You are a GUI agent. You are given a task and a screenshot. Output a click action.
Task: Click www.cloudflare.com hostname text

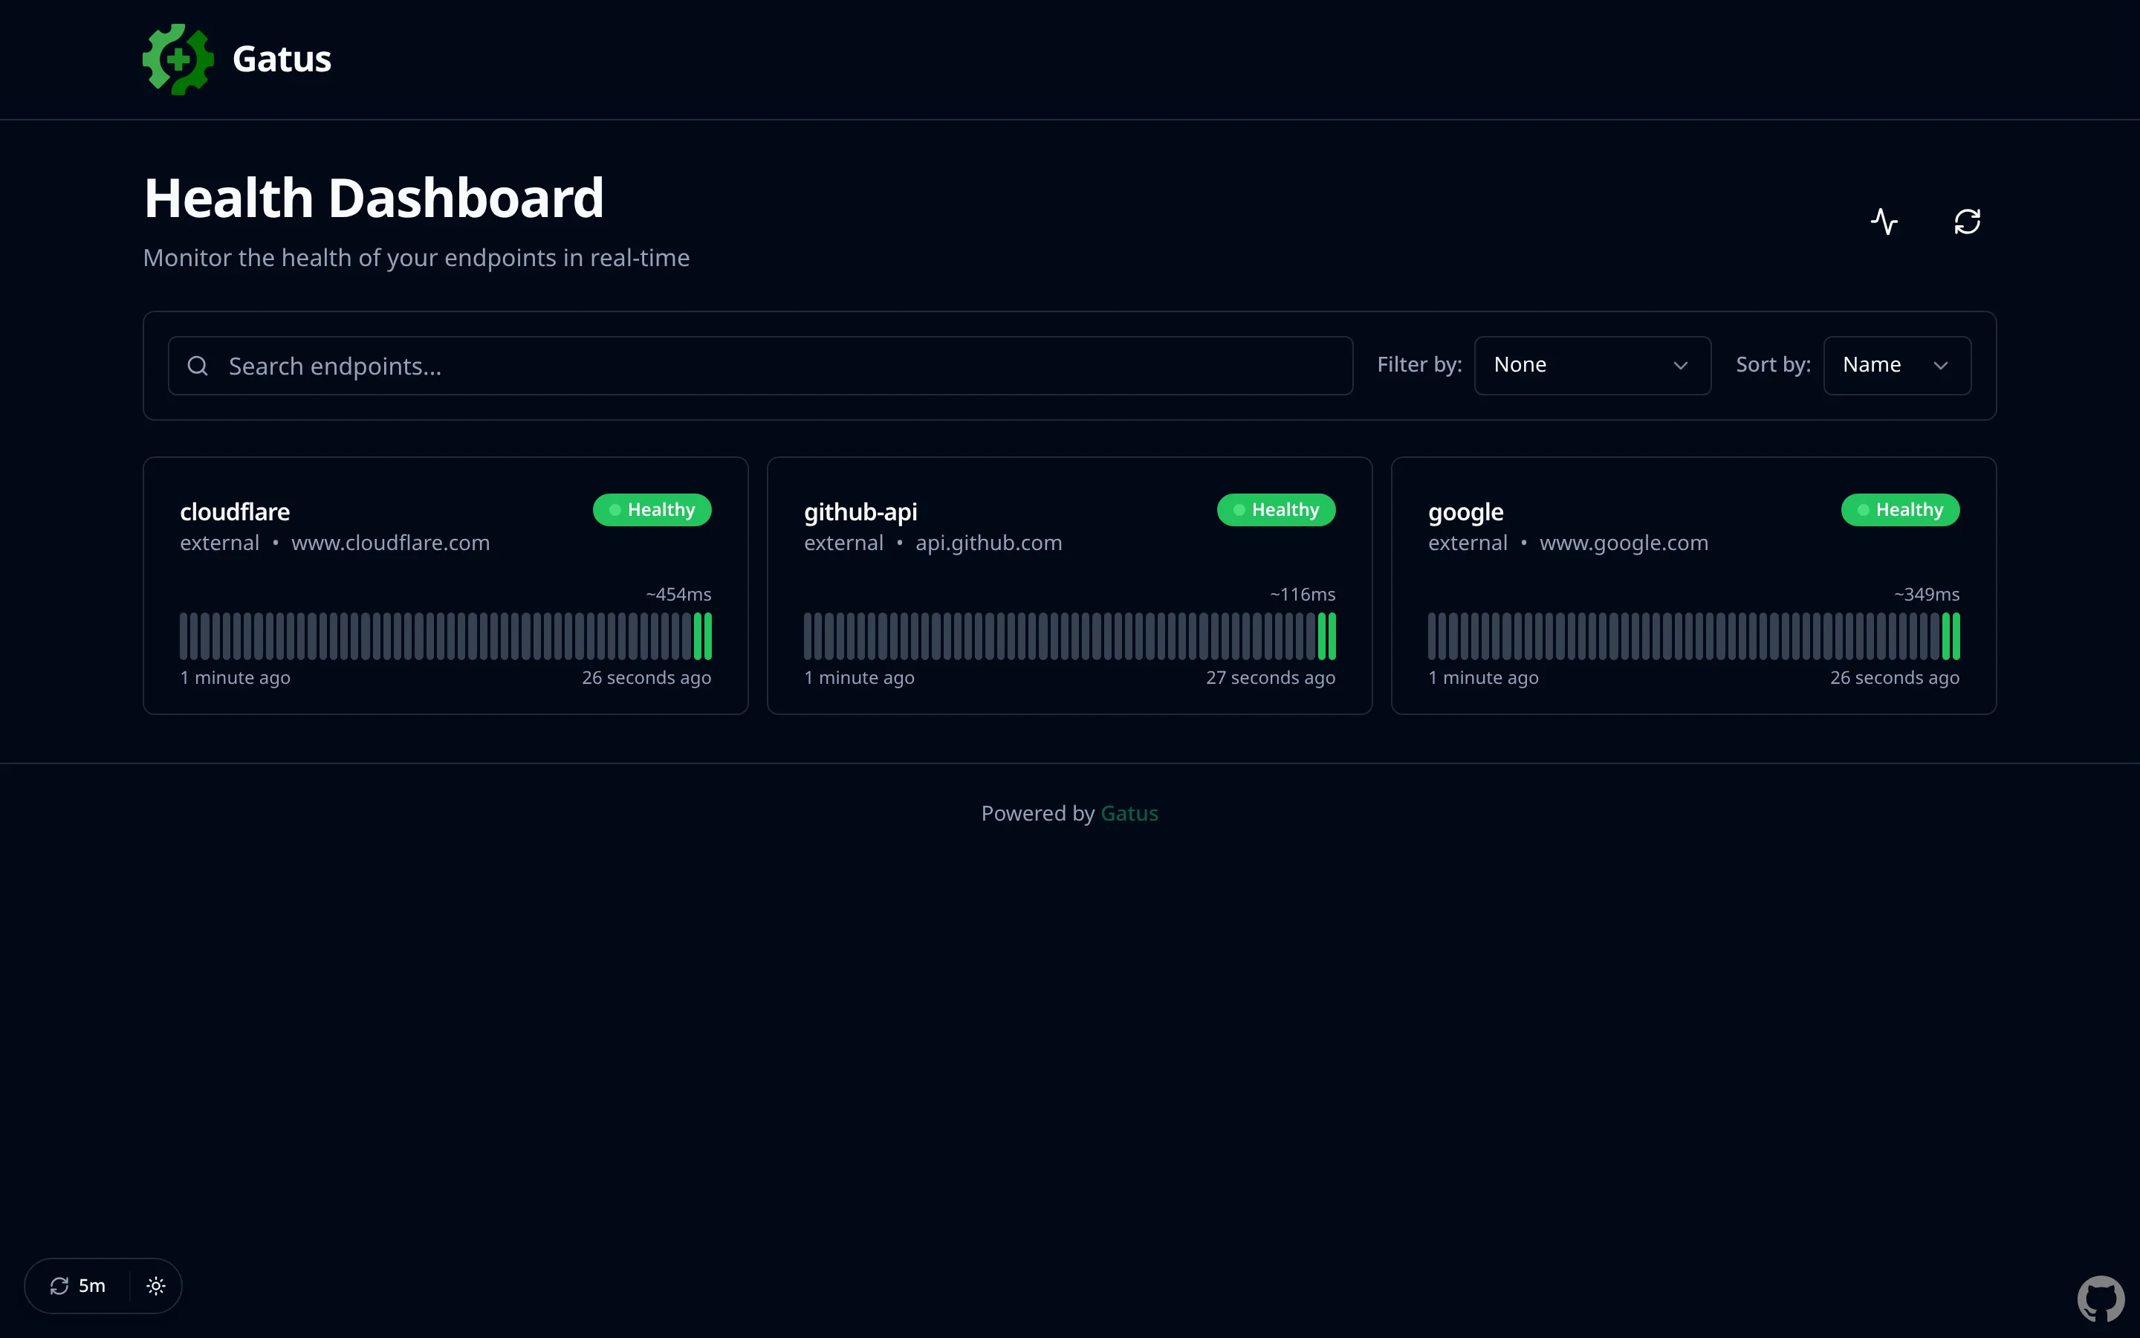390,543
